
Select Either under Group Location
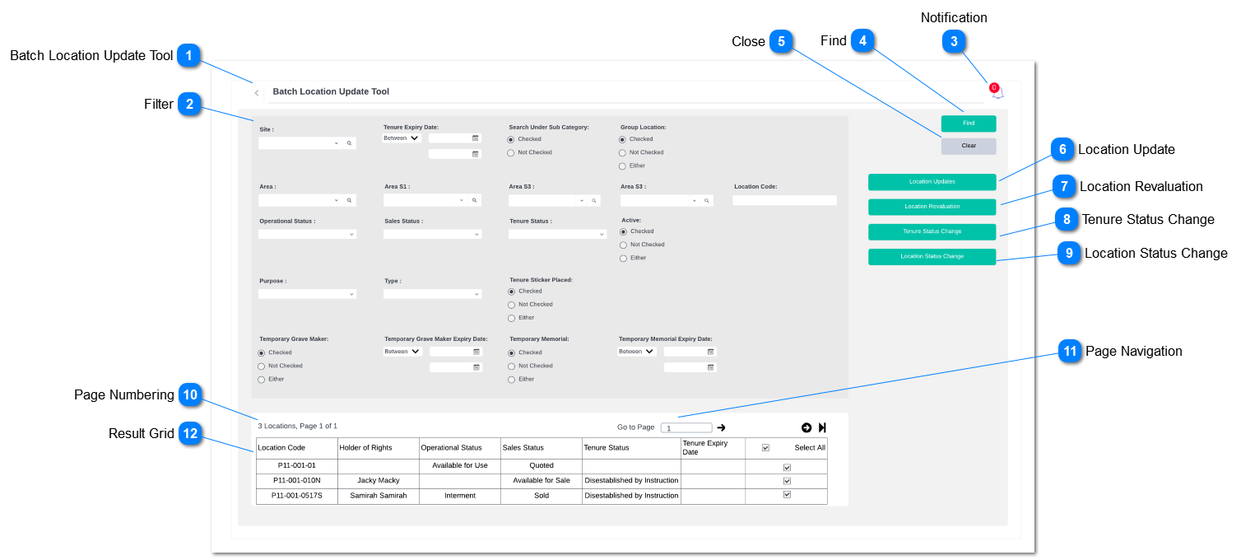(x=622, y=166)
